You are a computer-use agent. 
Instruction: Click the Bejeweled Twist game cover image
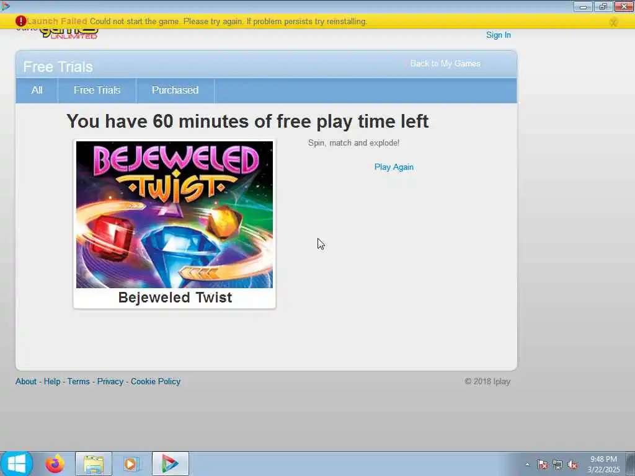tap(174, 214)
